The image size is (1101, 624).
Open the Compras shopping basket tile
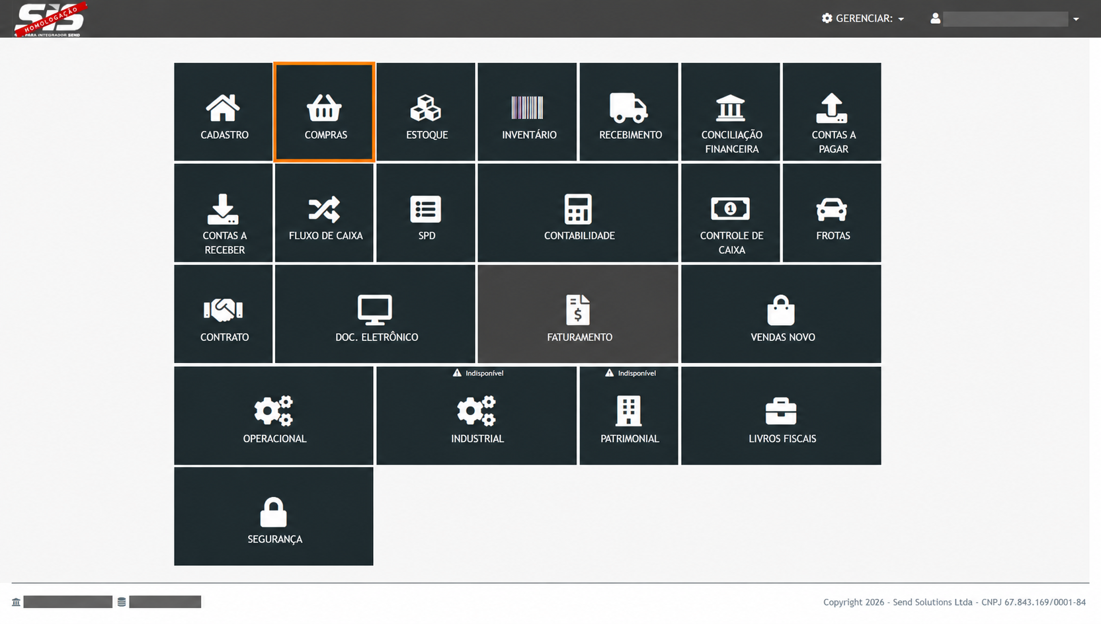325,112
